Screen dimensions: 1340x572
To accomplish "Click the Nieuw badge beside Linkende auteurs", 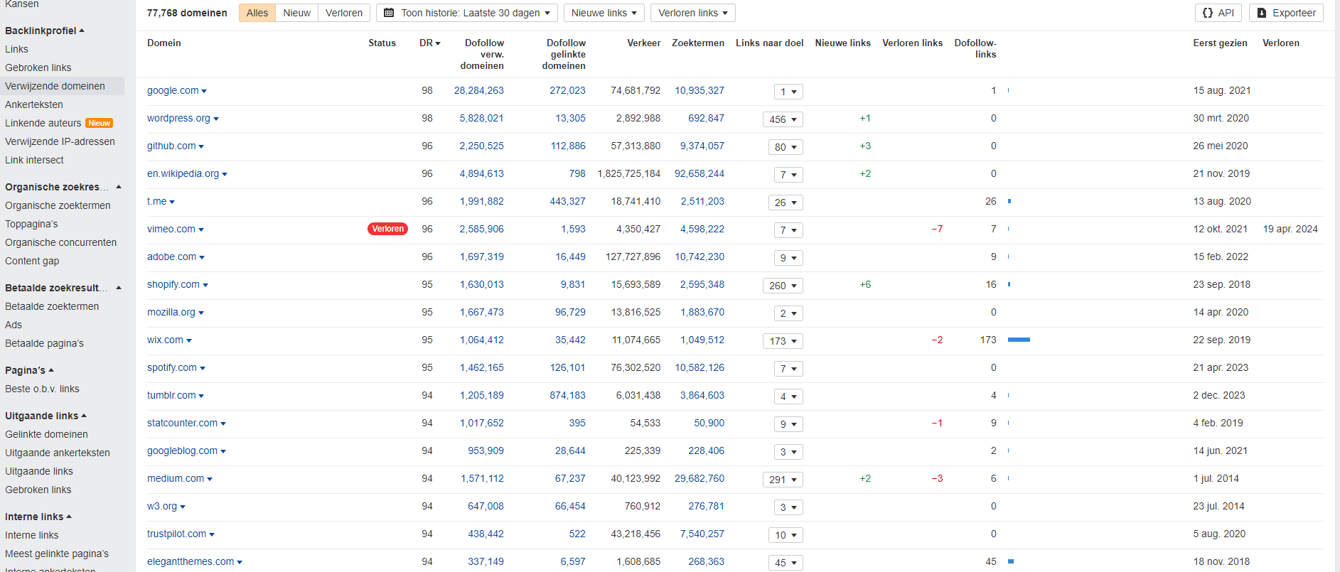I will [x=99, y=123].
